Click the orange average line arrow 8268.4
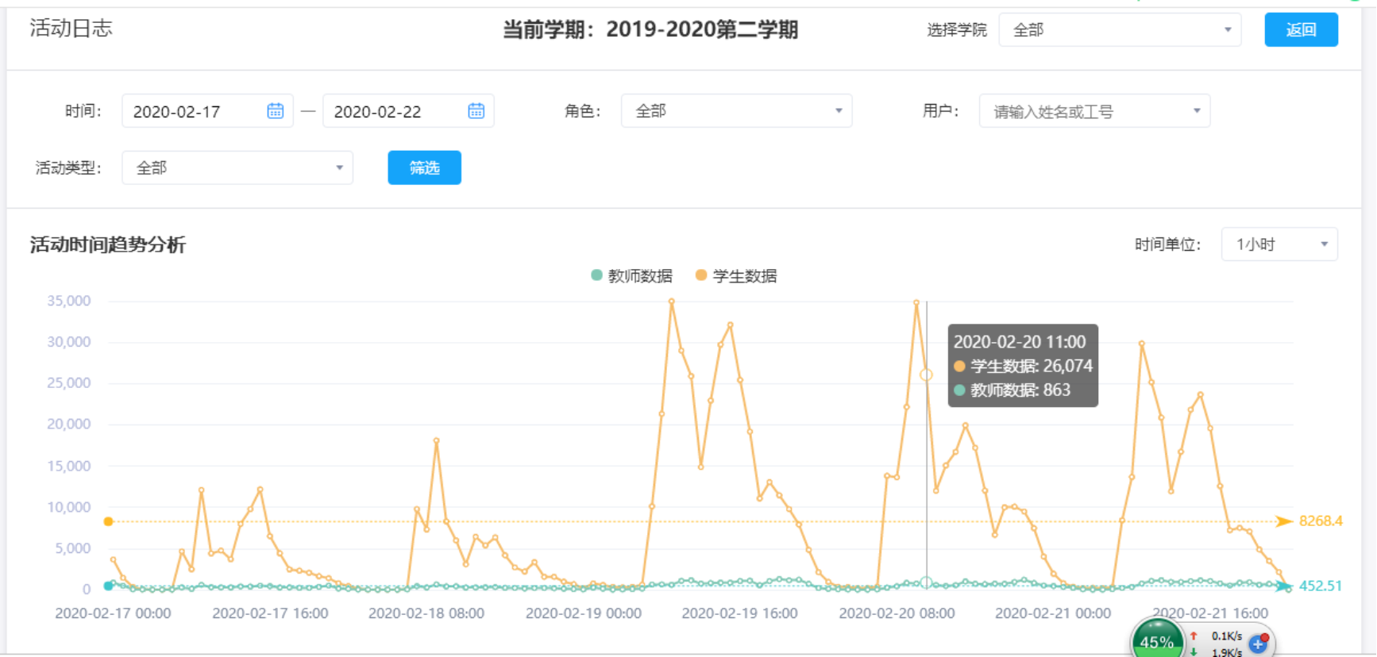 pos(1284,521)
